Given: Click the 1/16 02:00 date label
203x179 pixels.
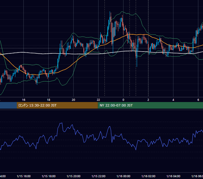Looking at the screenshot, I should click(x=148, y=176).
